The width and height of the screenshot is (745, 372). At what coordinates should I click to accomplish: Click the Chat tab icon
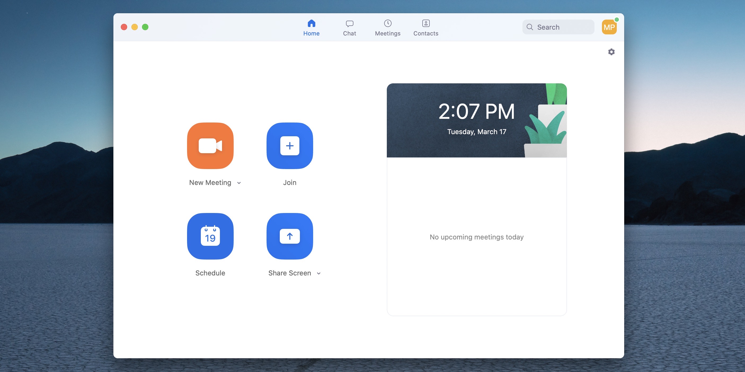(x=350, y=23)
